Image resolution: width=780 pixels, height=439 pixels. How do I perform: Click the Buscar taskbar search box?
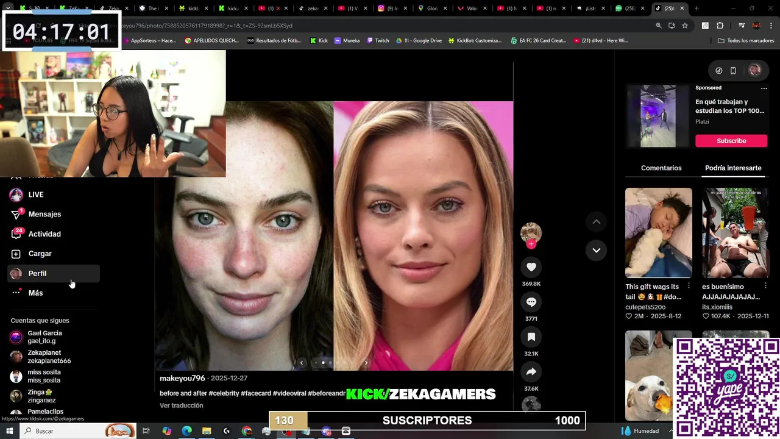coord(77,431)
